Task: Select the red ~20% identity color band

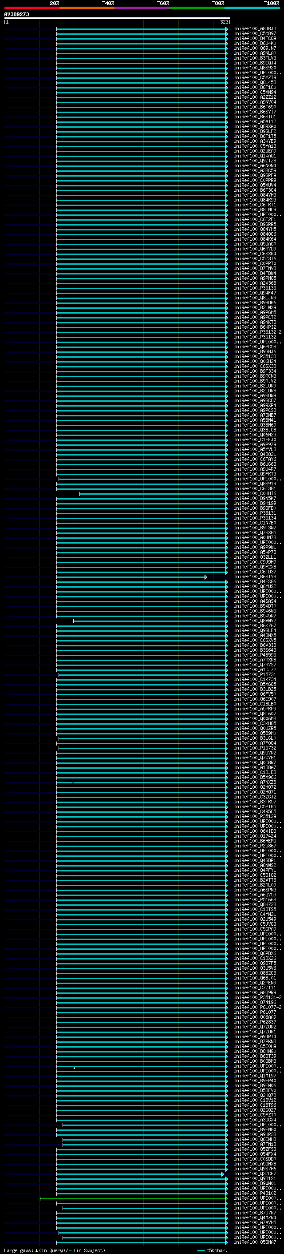Action: pos(32,8)
